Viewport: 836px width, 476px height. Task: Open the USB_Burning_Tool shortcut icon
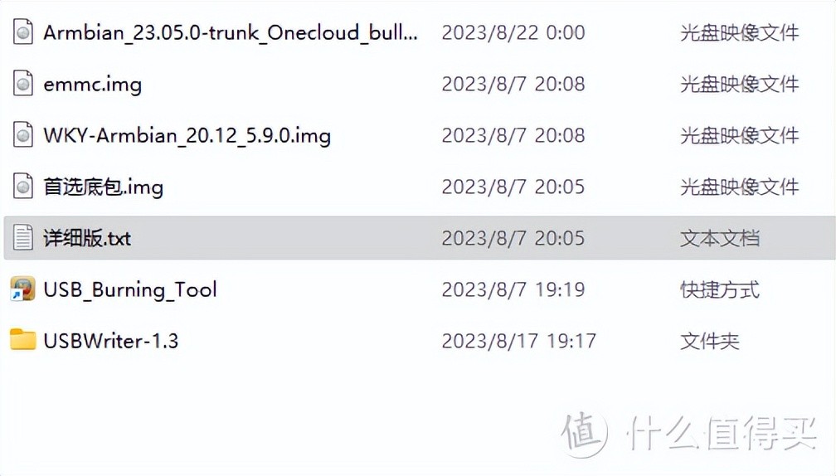[23, 289]
